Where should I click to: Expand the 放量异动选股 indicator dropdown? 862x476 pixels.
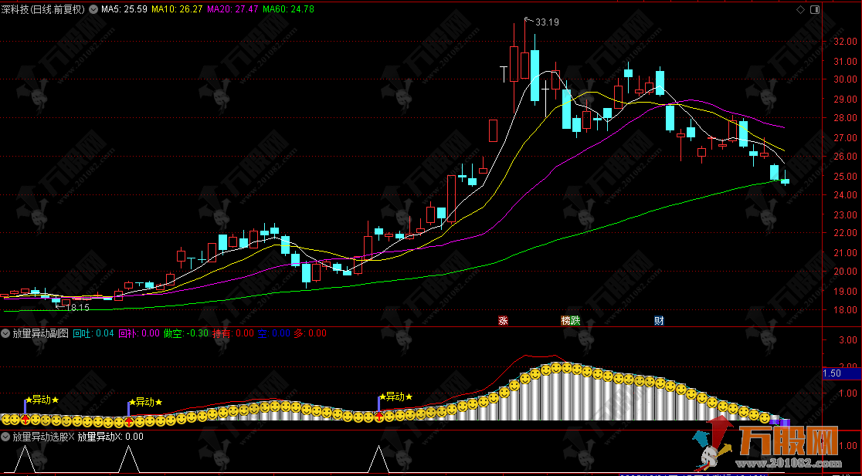point(5,437)
